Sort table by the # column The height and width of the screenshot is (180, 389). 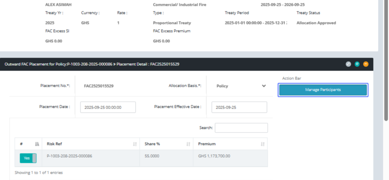click(x=37, y=144)
